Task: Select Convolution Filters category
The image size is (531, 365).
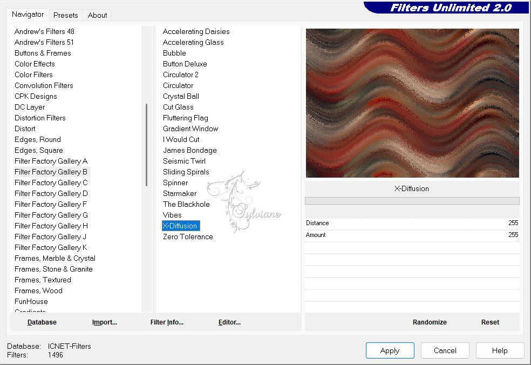Action: pyautogui.click(x=44, y=86)
